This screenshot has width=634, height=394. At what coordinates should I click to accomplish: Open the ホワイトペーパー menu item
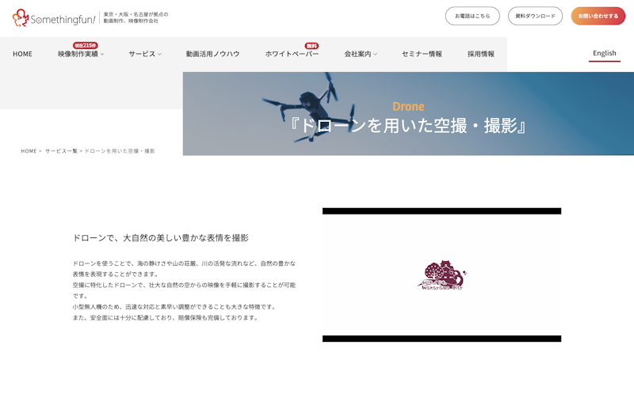tap(292, 54)
